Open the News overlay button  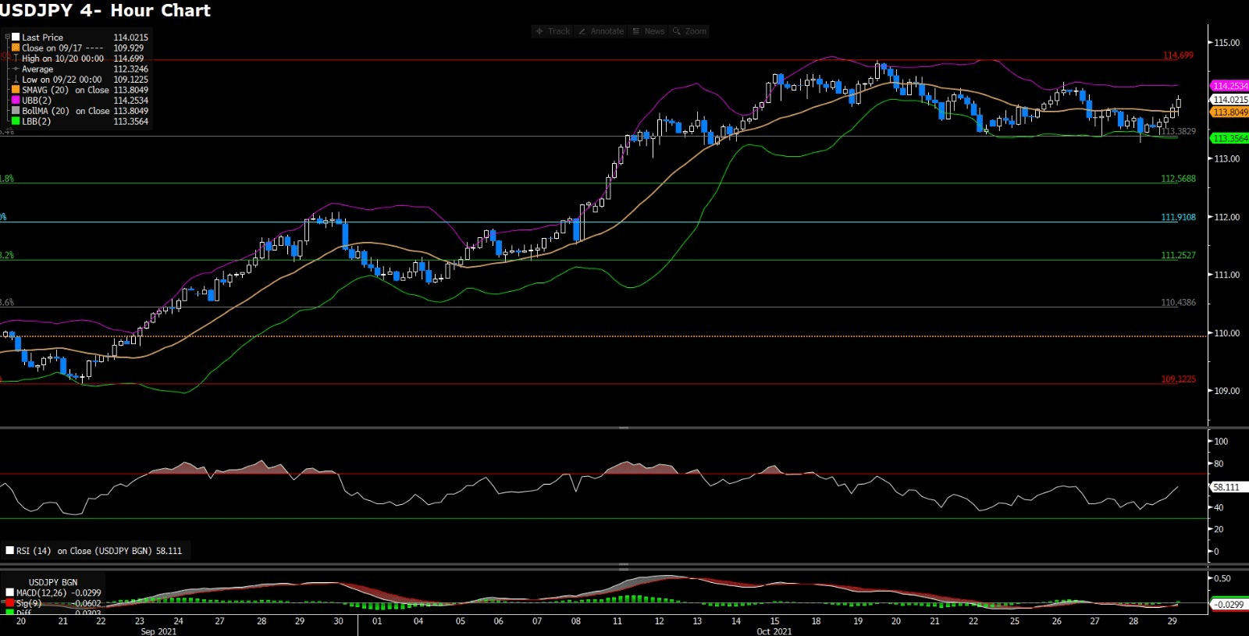pyautogui.click(x=649, y=31)
